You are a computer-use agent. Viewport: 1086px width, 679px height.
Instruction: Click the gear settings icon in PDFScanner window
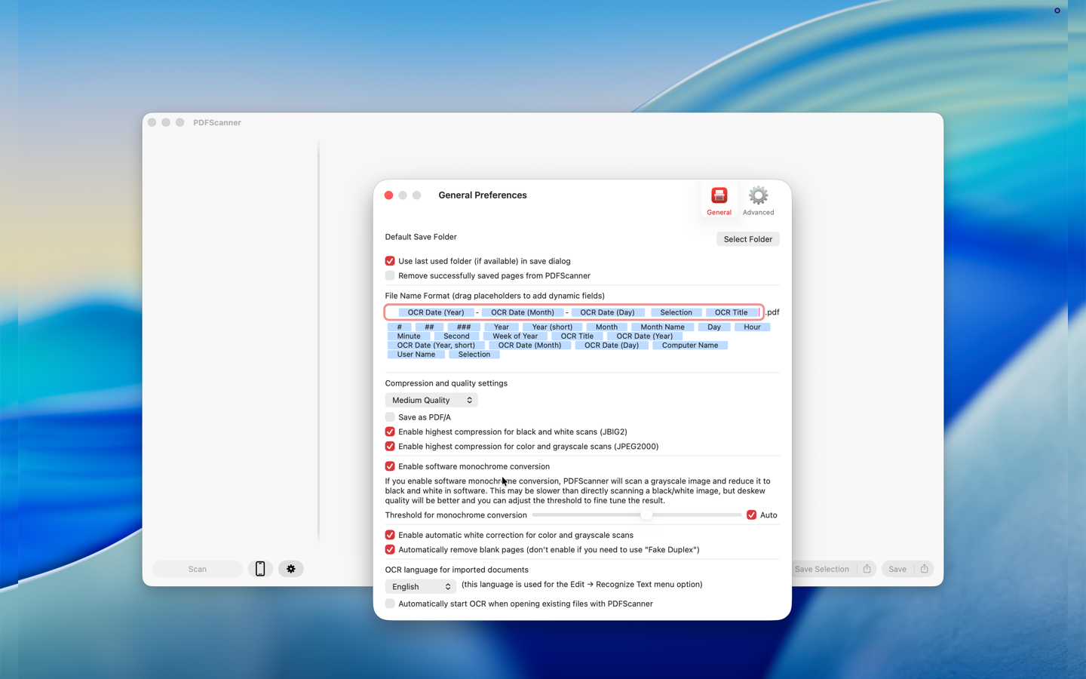(291, 569)
